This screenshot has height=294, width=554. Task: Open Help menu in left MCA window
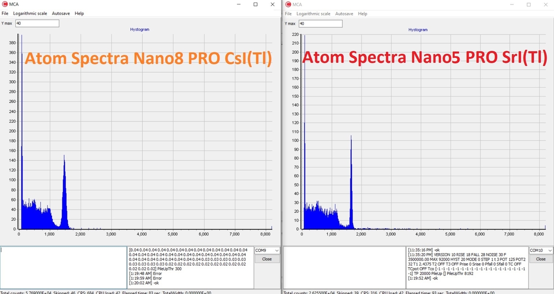[79, 13]
